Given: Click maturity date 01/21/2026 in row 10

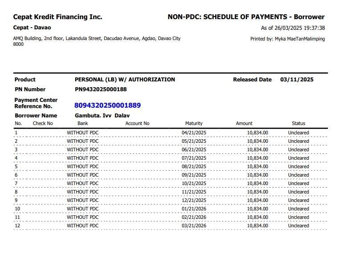Looking at the screenshot, I should [194, 209].
